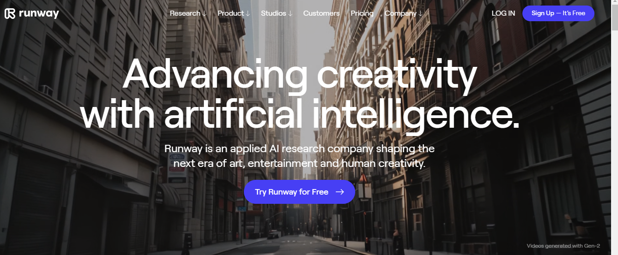618x255 pixels.
Task: Open the Company menu label
Action: pos(400,13)
